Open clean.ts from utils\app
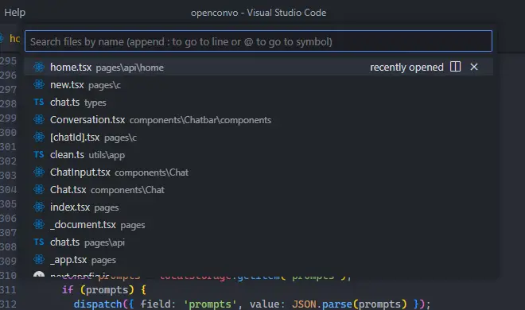The height and width of the screenshot is (310, 525). click(259, 154)
